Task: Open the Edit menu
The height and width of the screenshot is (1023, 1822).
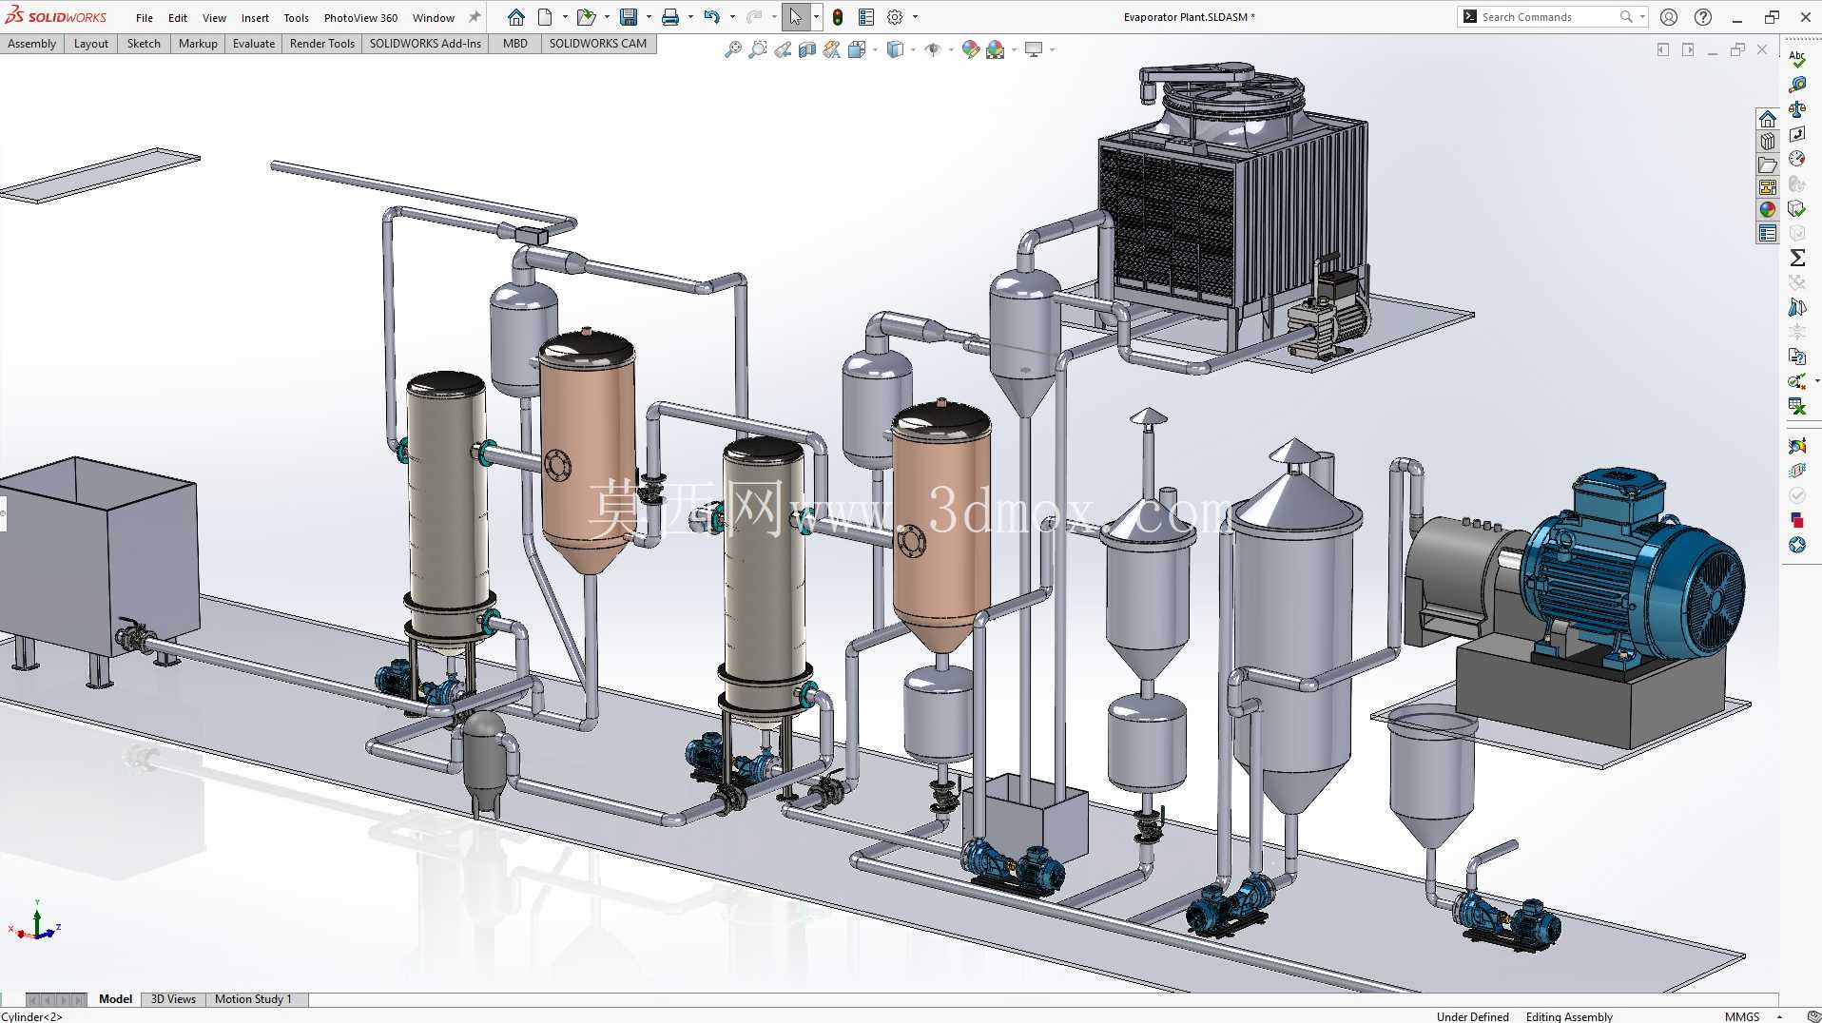Action: (178, 18)
